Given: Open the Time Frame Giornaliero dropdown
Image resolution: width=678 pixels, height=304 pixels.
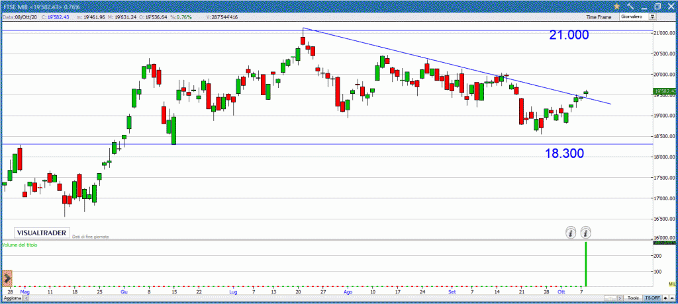Looking at the screenshot, I should [638, 17].
